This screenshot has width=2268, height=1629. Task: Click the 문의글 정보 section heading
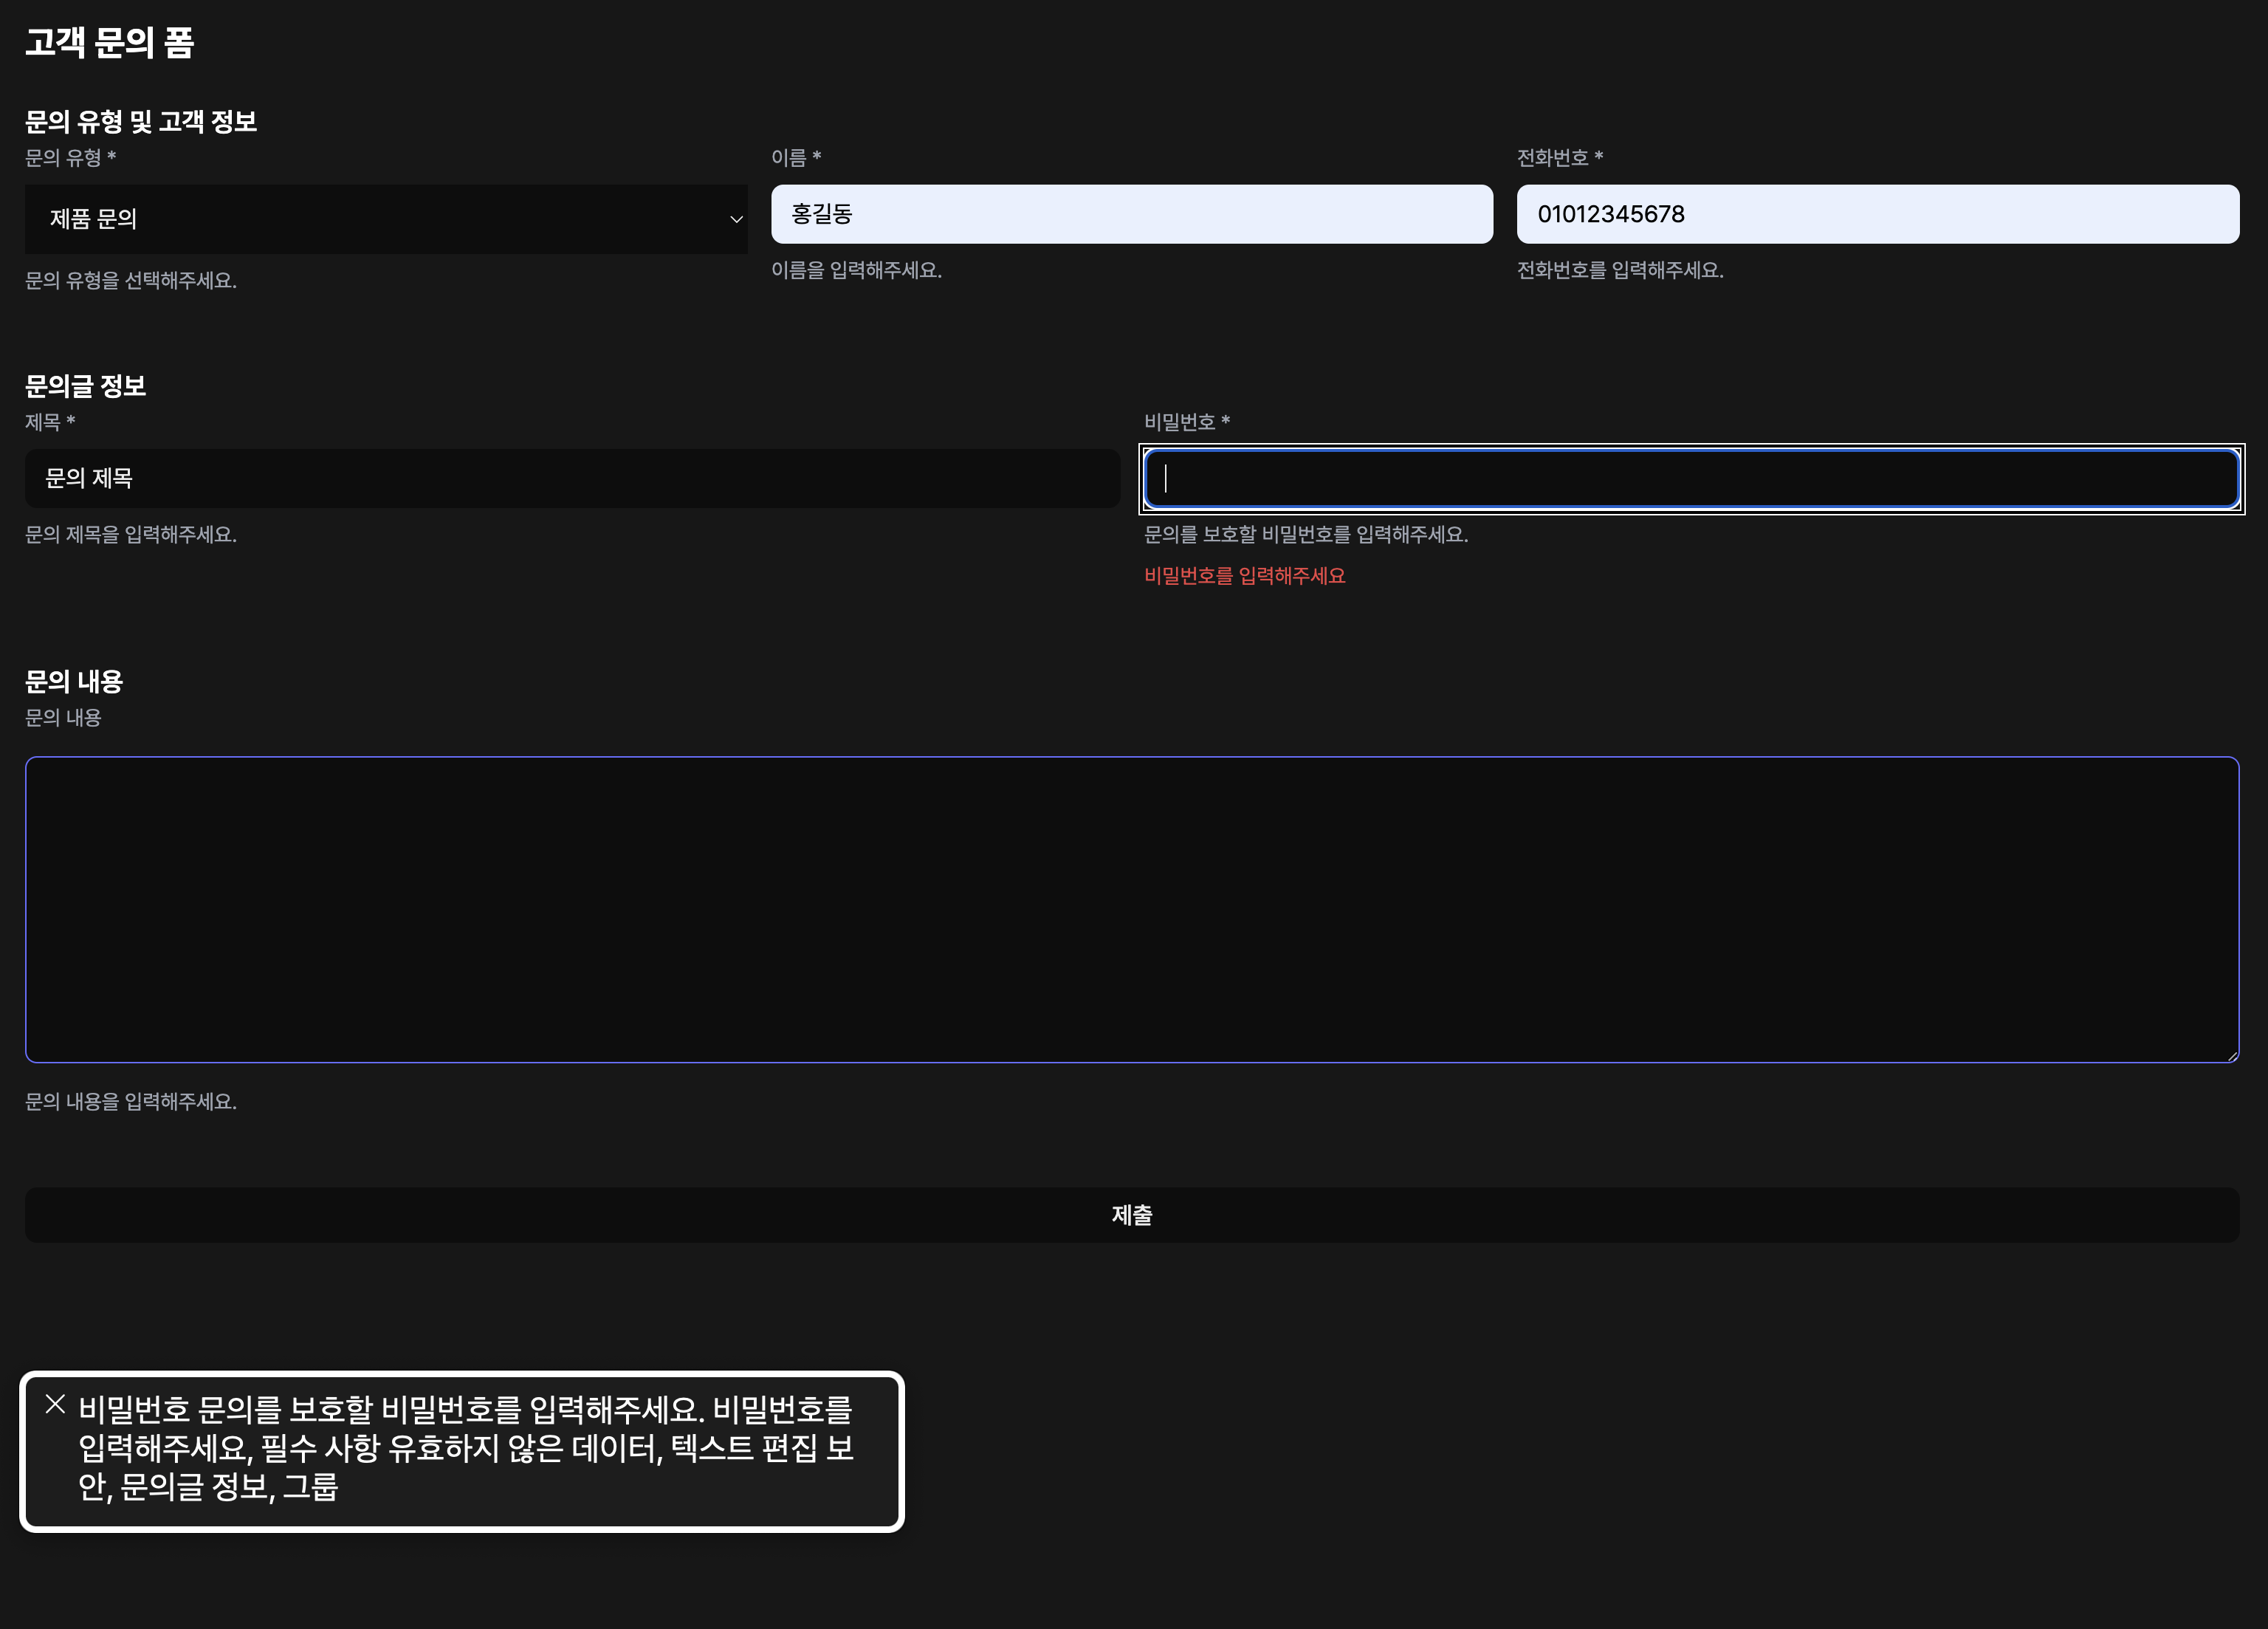tap(85, 386)
